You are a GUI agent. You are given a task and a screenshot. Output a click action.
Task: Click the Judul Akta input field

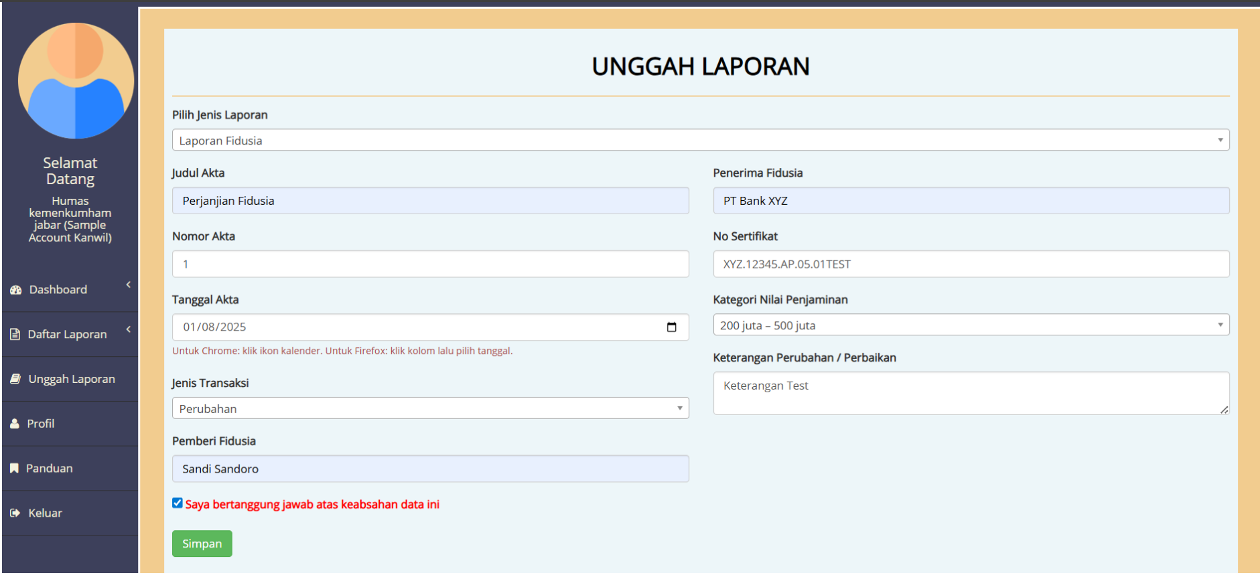[430, 201]
